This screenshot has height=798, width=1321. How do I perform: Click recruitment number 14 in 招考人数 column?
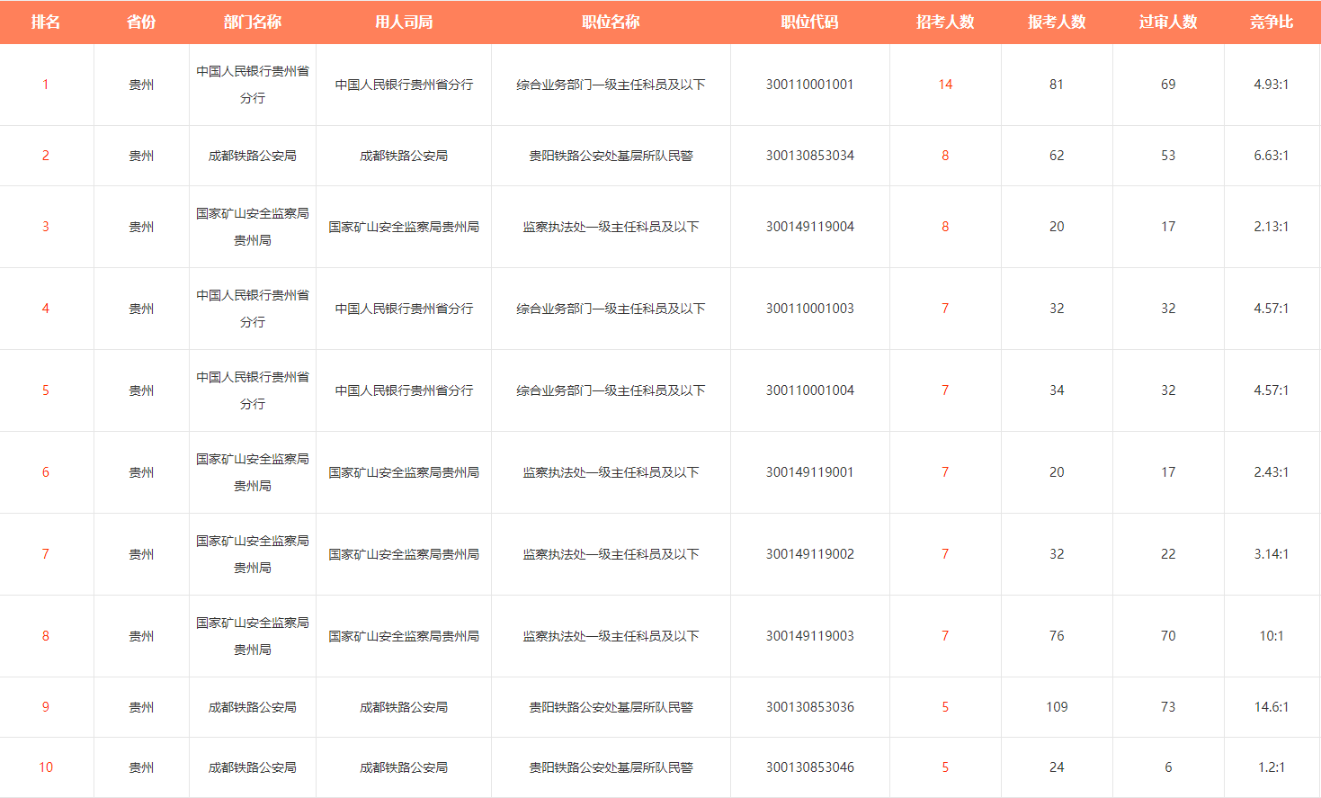(x=945, y=85)
